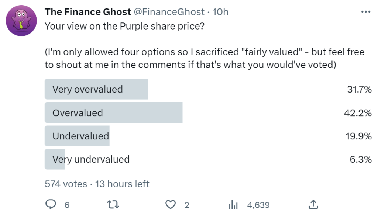Viewport: 378px width, 215px height.
Task: Click the reply speech bubble icon
Action: (x=51, y=204)
